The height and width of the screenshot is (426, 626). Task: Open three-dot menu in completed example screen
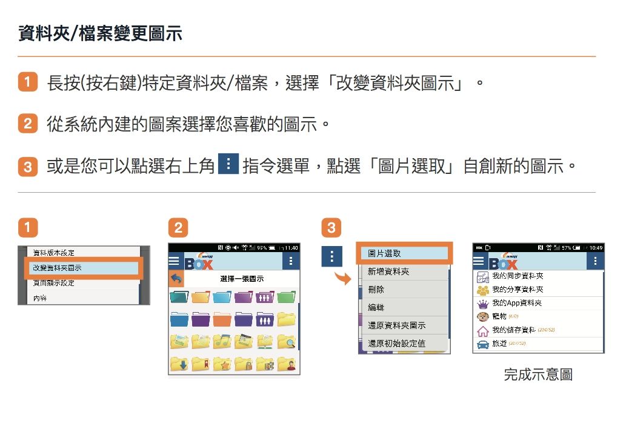(x=595, y=261)
